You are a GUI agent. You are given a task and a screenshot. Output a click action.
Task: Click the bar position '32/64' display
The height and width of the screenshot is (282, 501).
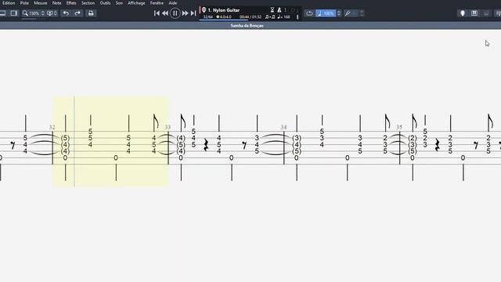(x=208, y=17)
